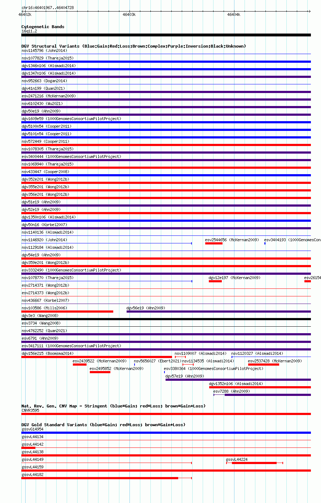
Task: Click esv3400444 1000Genomes variant label
Action: tap(71, 156)
